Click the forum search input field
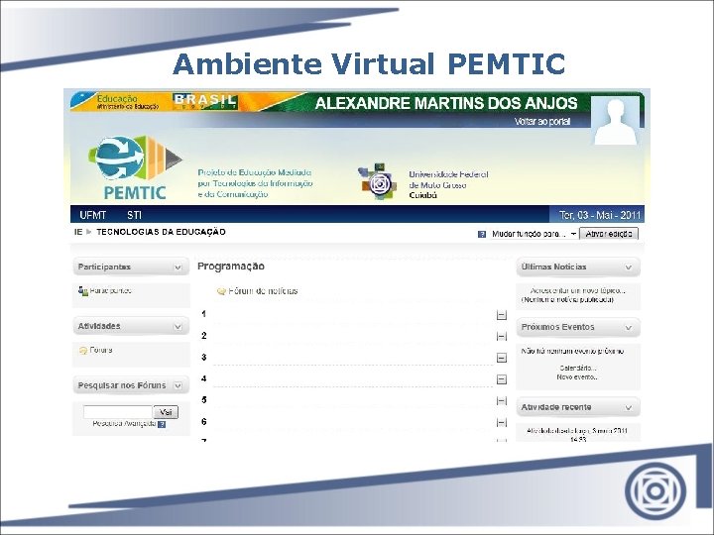Image resolution: width=714 pixels, height=535 pixels. 118,412
